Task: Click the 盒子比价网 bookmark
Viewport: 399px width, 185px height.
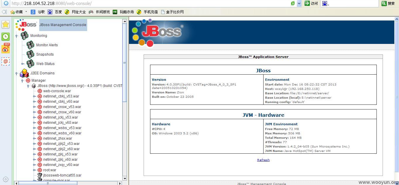Action: [172, 12]
